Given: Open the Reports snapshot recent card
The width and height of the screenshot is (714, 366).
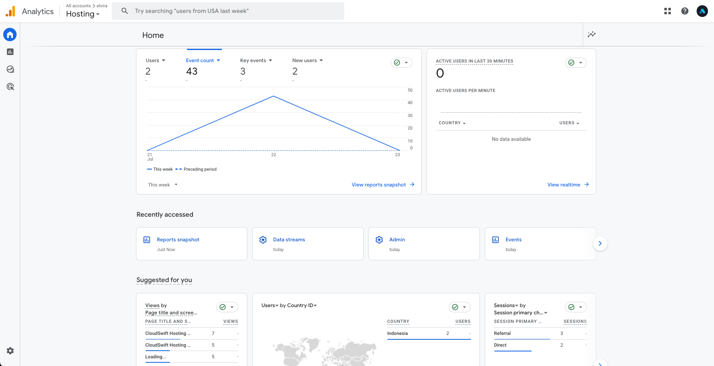Looking at the screenshot, I should [192, 244].
